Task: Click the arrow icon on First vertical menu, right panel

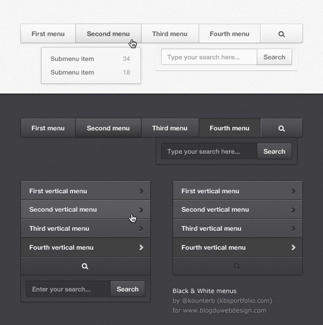Action: point(294,191)
